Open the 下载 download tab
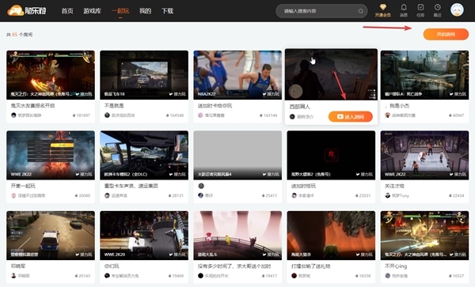Viewport: 475px width, 287px height. coord(167,11)
